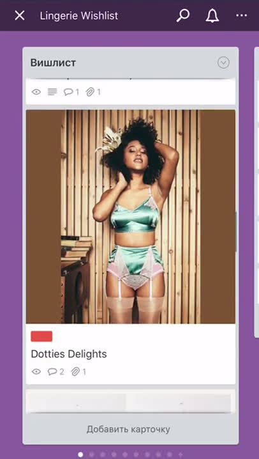259x459 pixels.
Task: Tap Добавить карточку to add a card
Action: (128, 430)
